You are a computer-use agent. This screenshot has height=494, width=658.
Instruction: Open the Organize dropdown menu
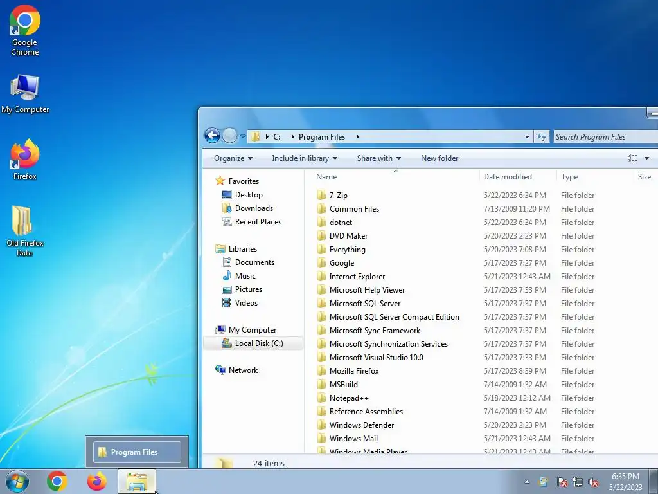pyautogui.click(x=233, y=158)
